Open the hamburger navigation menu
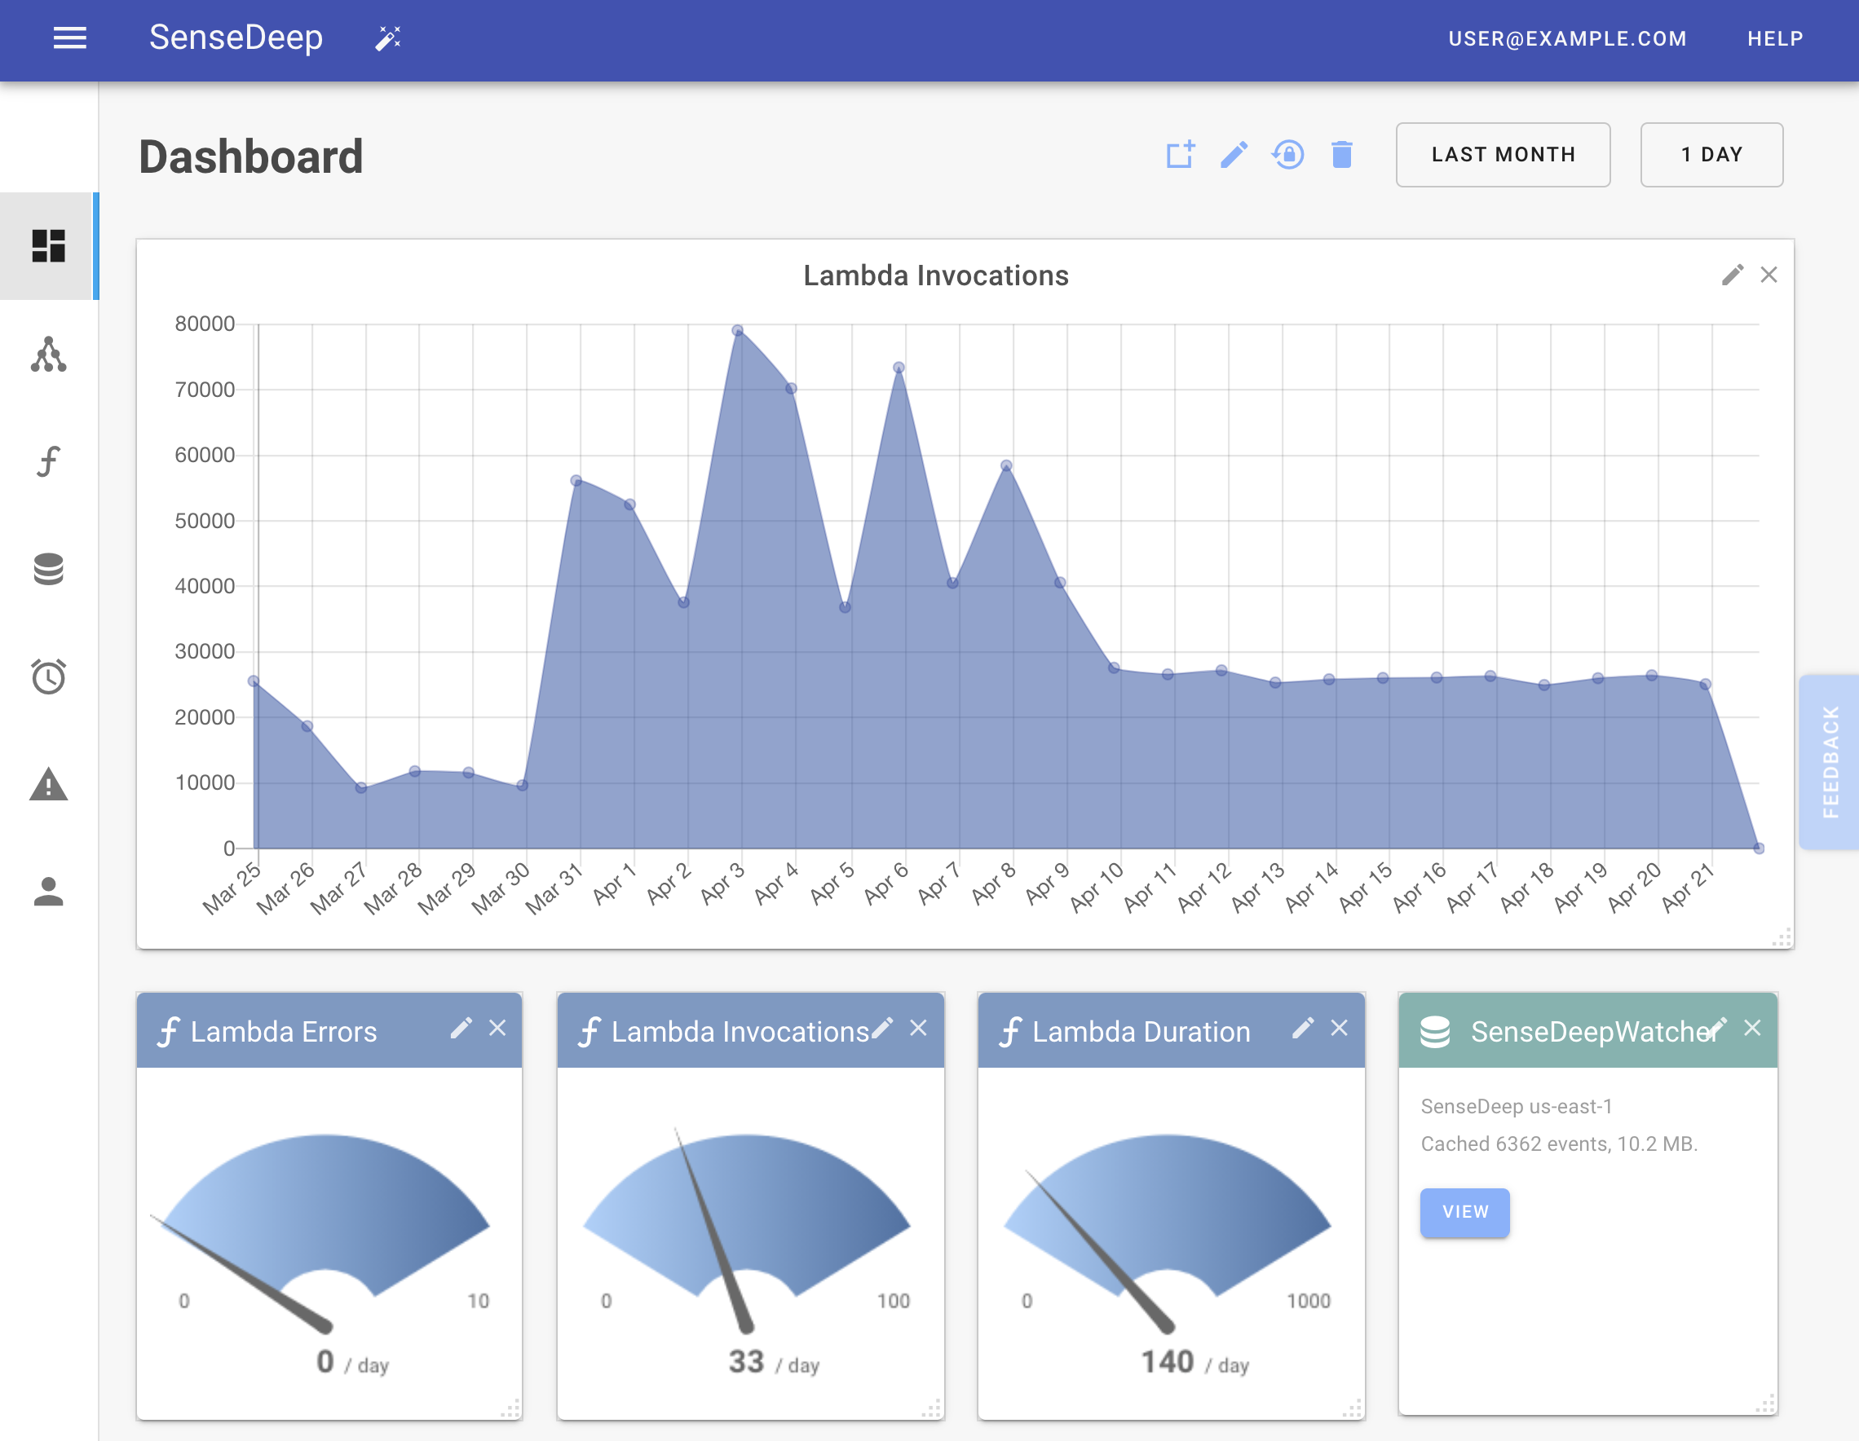Viewport: 1859px width, 1441px height. coord(70,38)
